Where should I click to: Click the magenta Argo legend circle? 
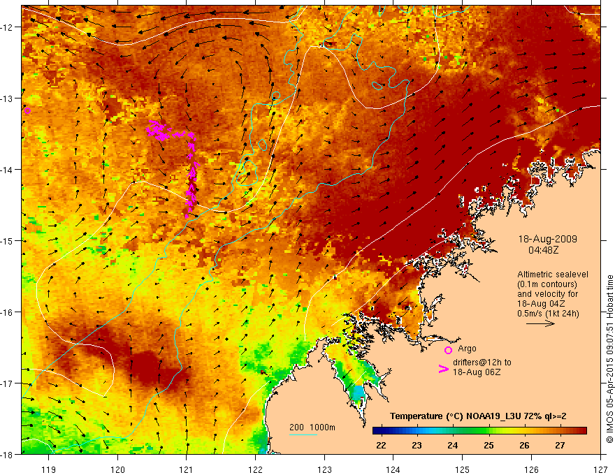448,350
